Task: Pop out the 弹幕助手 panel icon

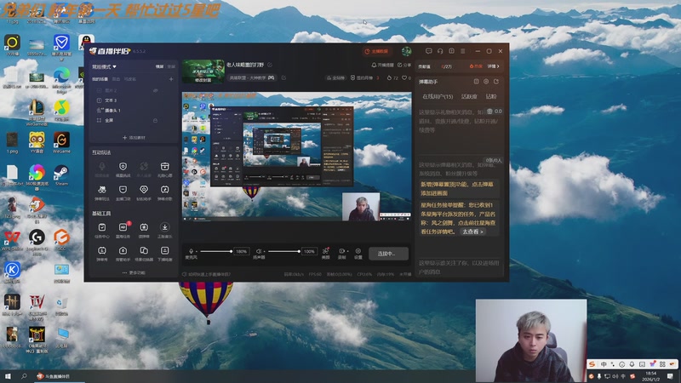Action: (496, 82)
